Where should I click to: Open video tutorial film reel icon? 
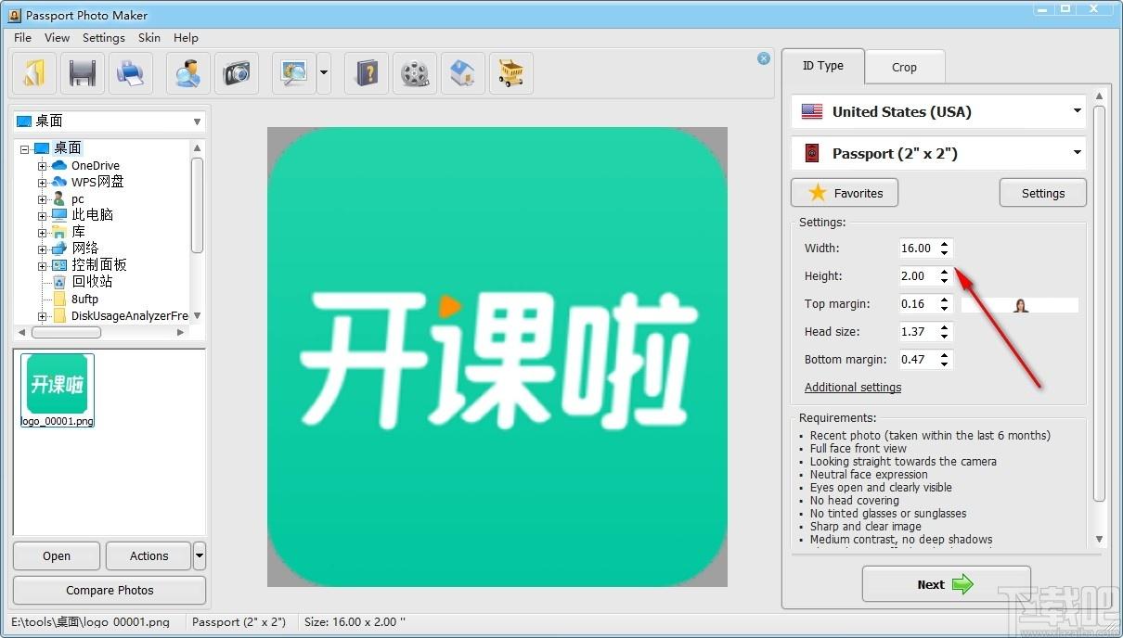(415, 73)
